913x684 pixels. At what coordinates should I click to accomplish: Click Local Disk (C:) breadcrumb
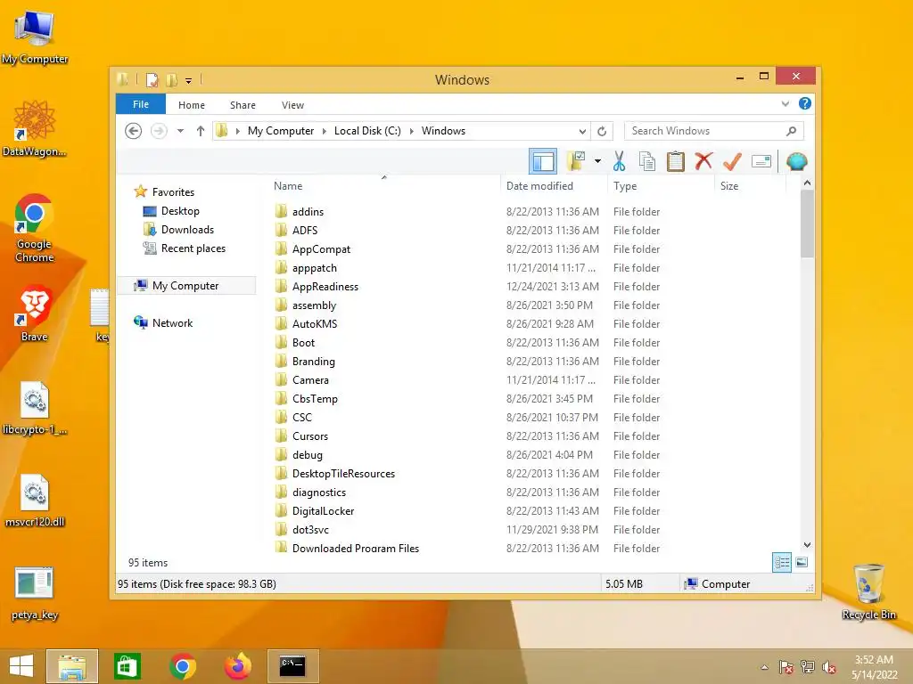pyautogui.click(x=367, y=131)
